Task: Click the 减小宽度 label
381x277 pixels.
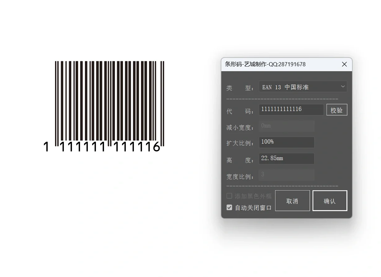Action: click(x=240, y=127)
